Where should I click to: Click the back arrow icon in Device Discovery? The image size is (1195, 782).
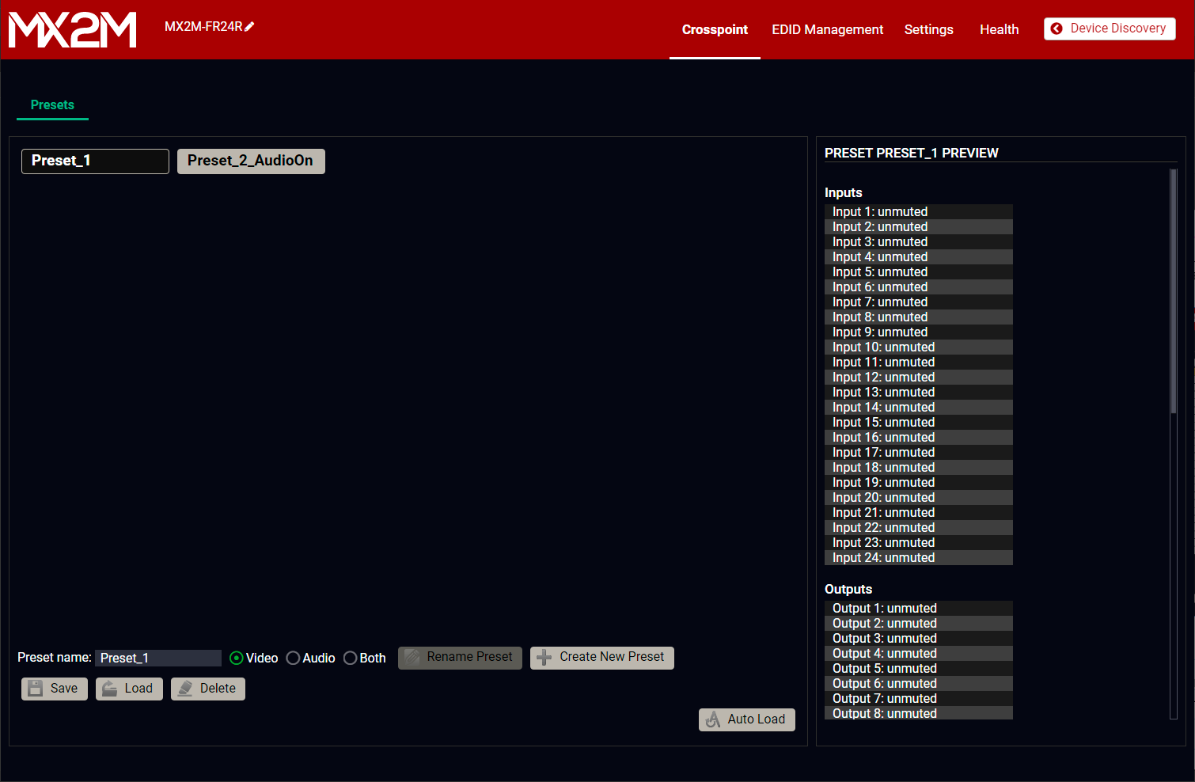1057,28
